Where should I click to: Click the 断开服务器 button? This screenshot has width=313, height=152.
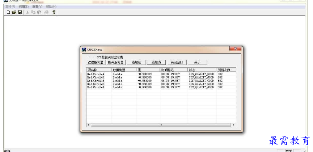[x=116, y=62]
